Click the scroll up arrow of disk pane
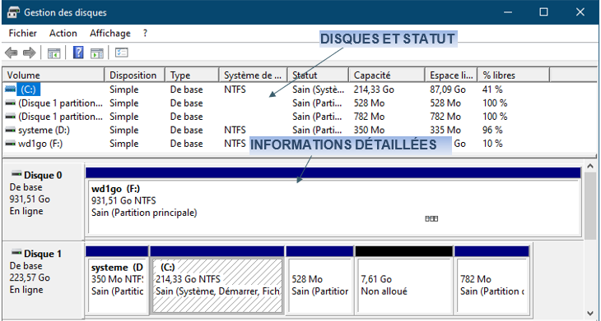The image size is (601, 321). coord(590,167)
